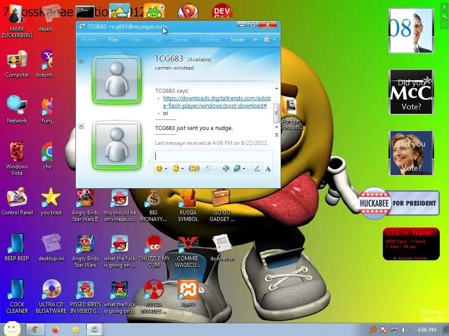Open the Control Panel desktop icon
449x336 pixels.
click(17, 201)
